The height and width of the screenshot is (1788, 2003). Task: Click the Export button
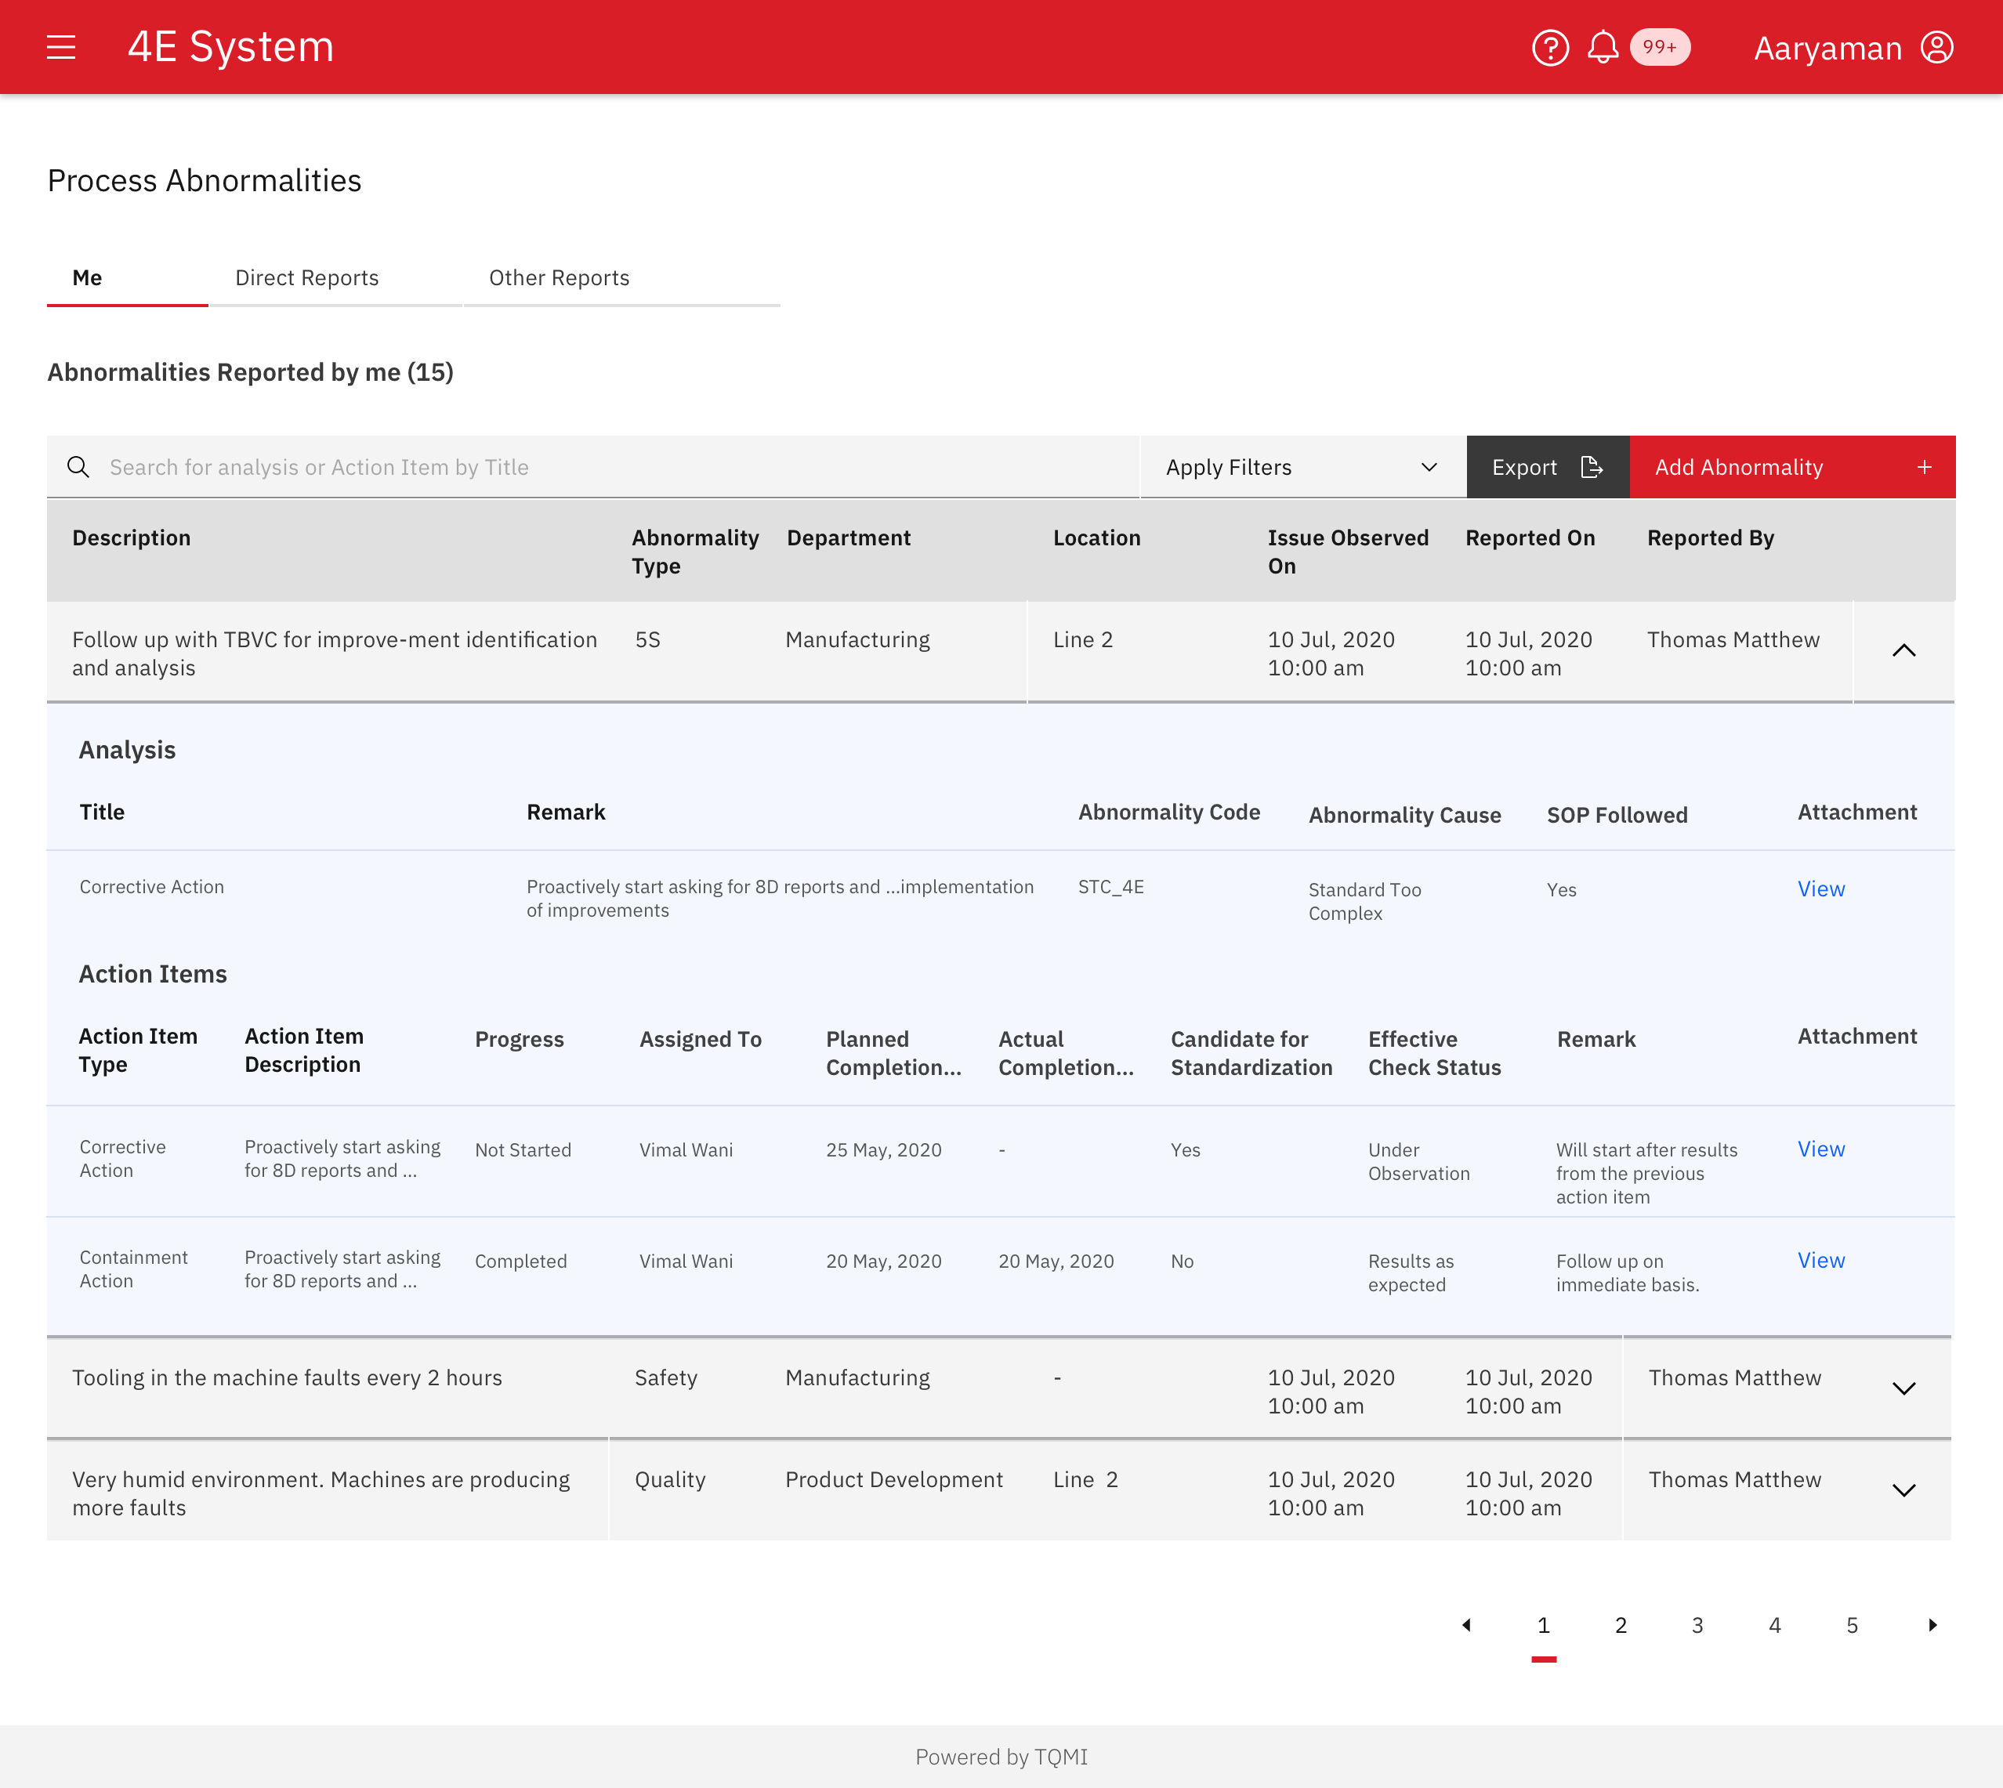[1546, 467]
